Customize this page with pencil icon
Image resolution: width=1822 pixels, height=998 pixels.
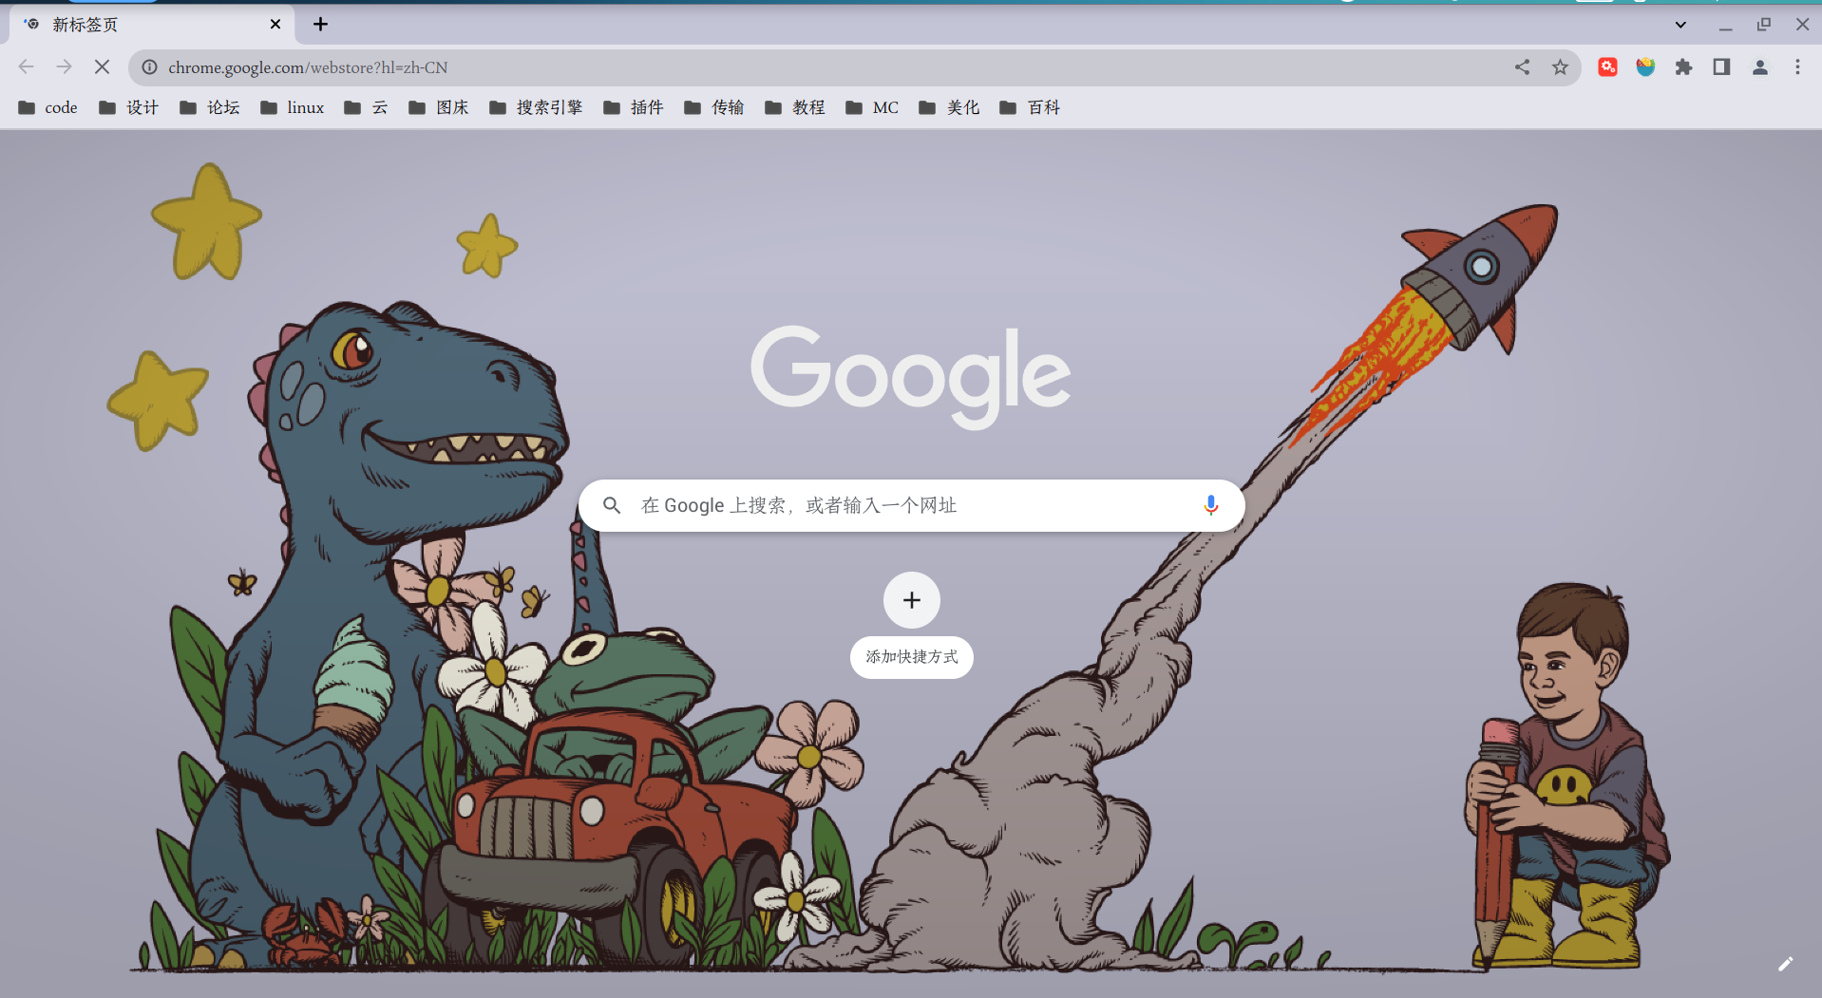tap(1786, 964)
